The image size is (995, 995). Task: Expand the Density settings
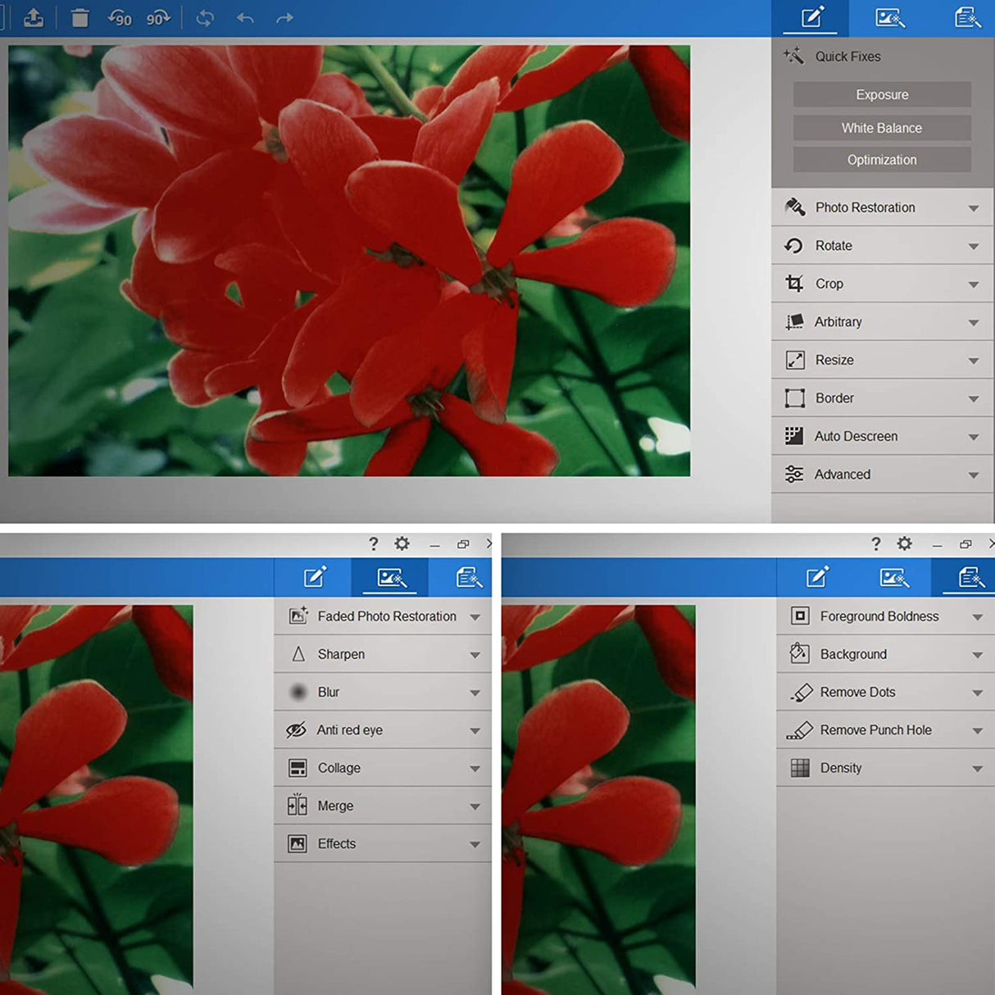point(884,768)
